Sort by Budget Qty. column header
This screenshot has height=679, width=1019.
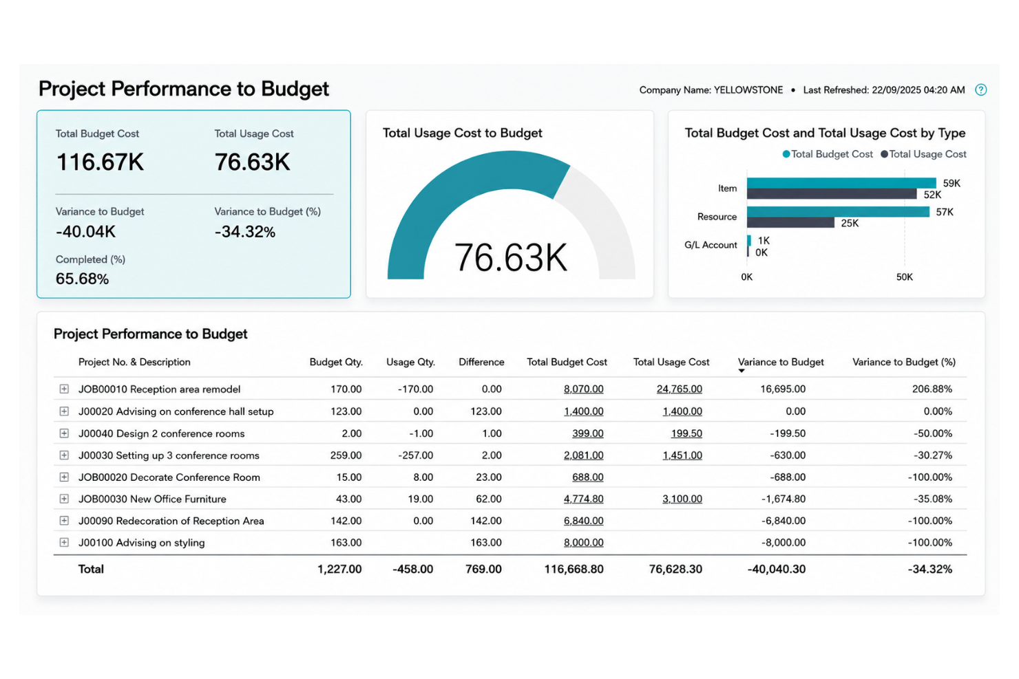point(336,362)
